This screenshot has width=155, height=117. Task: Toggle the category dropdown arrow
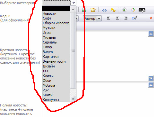73,3
